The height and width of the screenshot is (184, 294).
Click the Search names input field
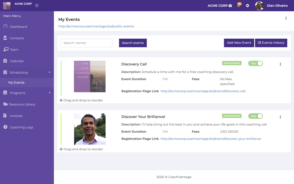tap(86, 43)
